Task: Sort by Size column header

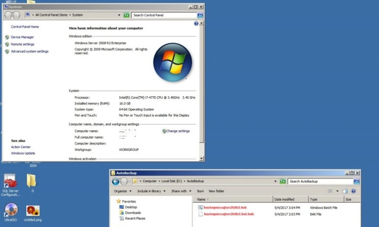Action: click(352, 200)
